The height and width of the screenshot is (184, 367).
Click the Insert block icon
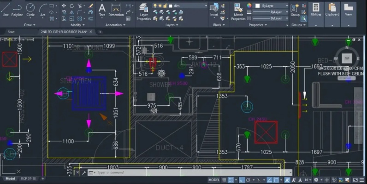coord(214,9)
